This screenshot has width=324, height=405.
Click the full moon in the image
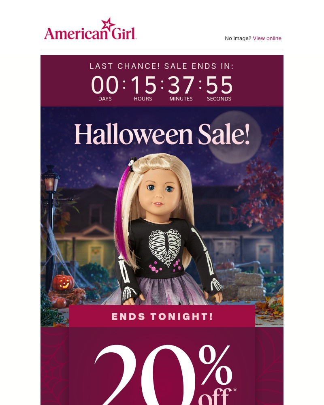(x=235, y=137)
